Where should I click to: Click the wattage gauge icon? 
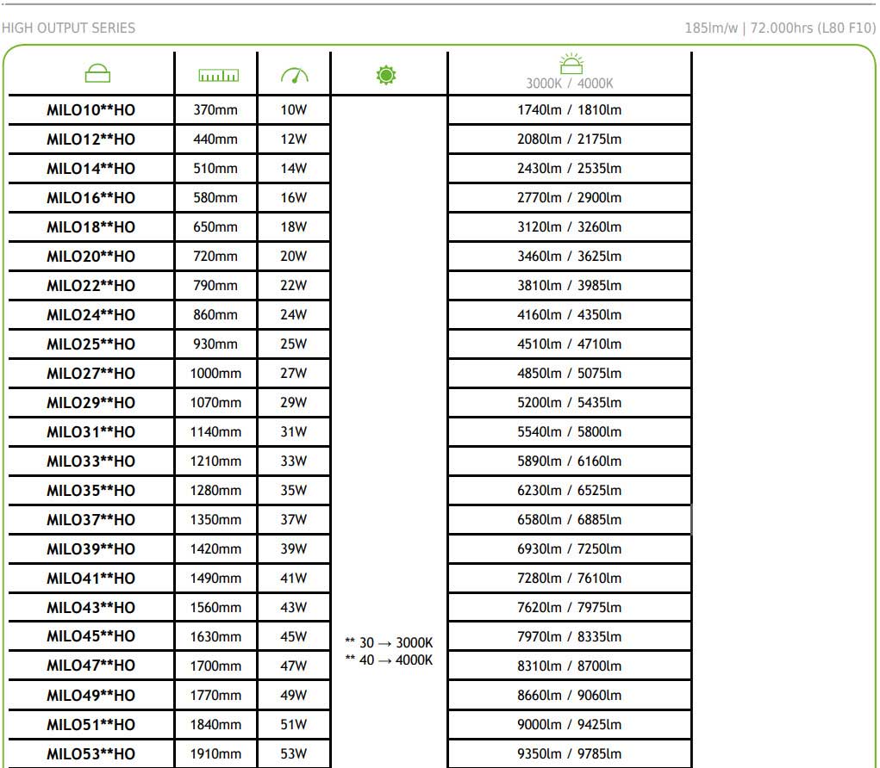294,76
